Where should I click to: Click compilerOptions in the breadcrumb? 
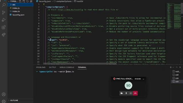coord(64,1)
